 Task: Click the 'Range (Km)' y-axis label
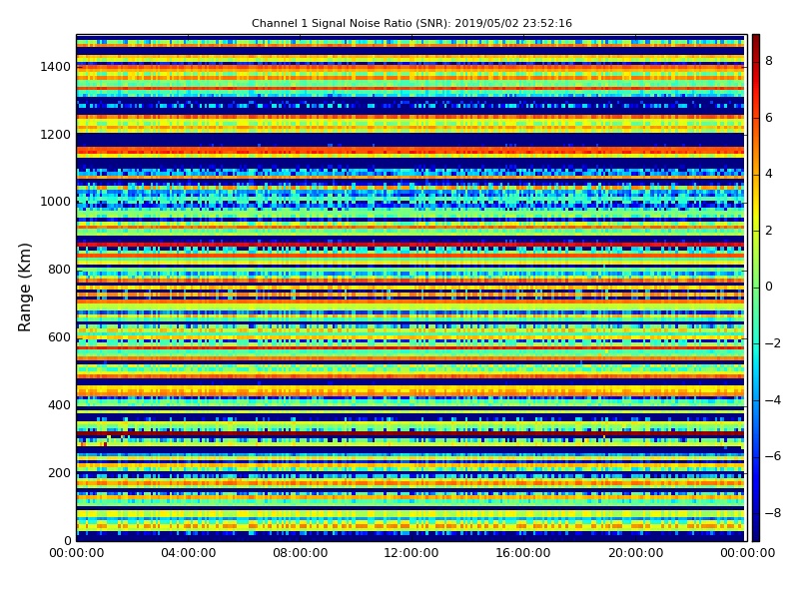(24, 288)
